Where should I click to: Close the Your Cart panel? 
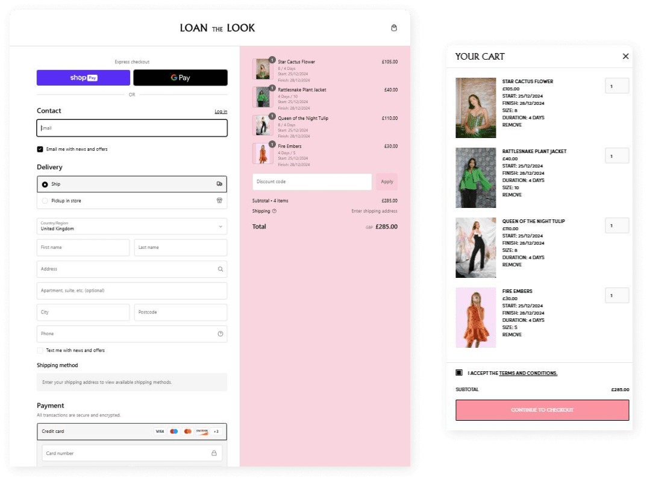click(625, 56)
